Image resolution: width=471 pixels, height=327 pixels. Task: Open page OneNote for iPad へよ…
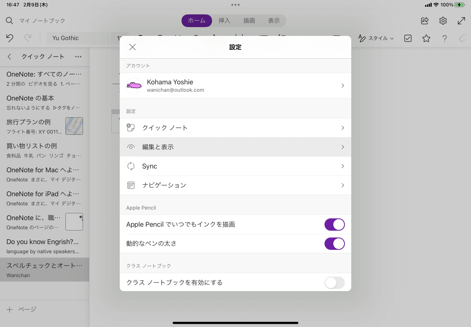44,198
